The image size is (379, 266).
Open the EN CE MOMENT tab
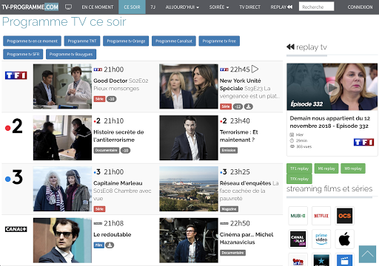98,7
